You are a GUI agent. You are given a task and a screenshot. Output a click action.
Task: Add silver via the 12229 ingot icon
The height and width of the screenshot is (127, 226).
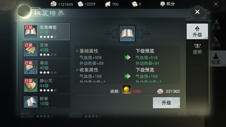(81, 4)
